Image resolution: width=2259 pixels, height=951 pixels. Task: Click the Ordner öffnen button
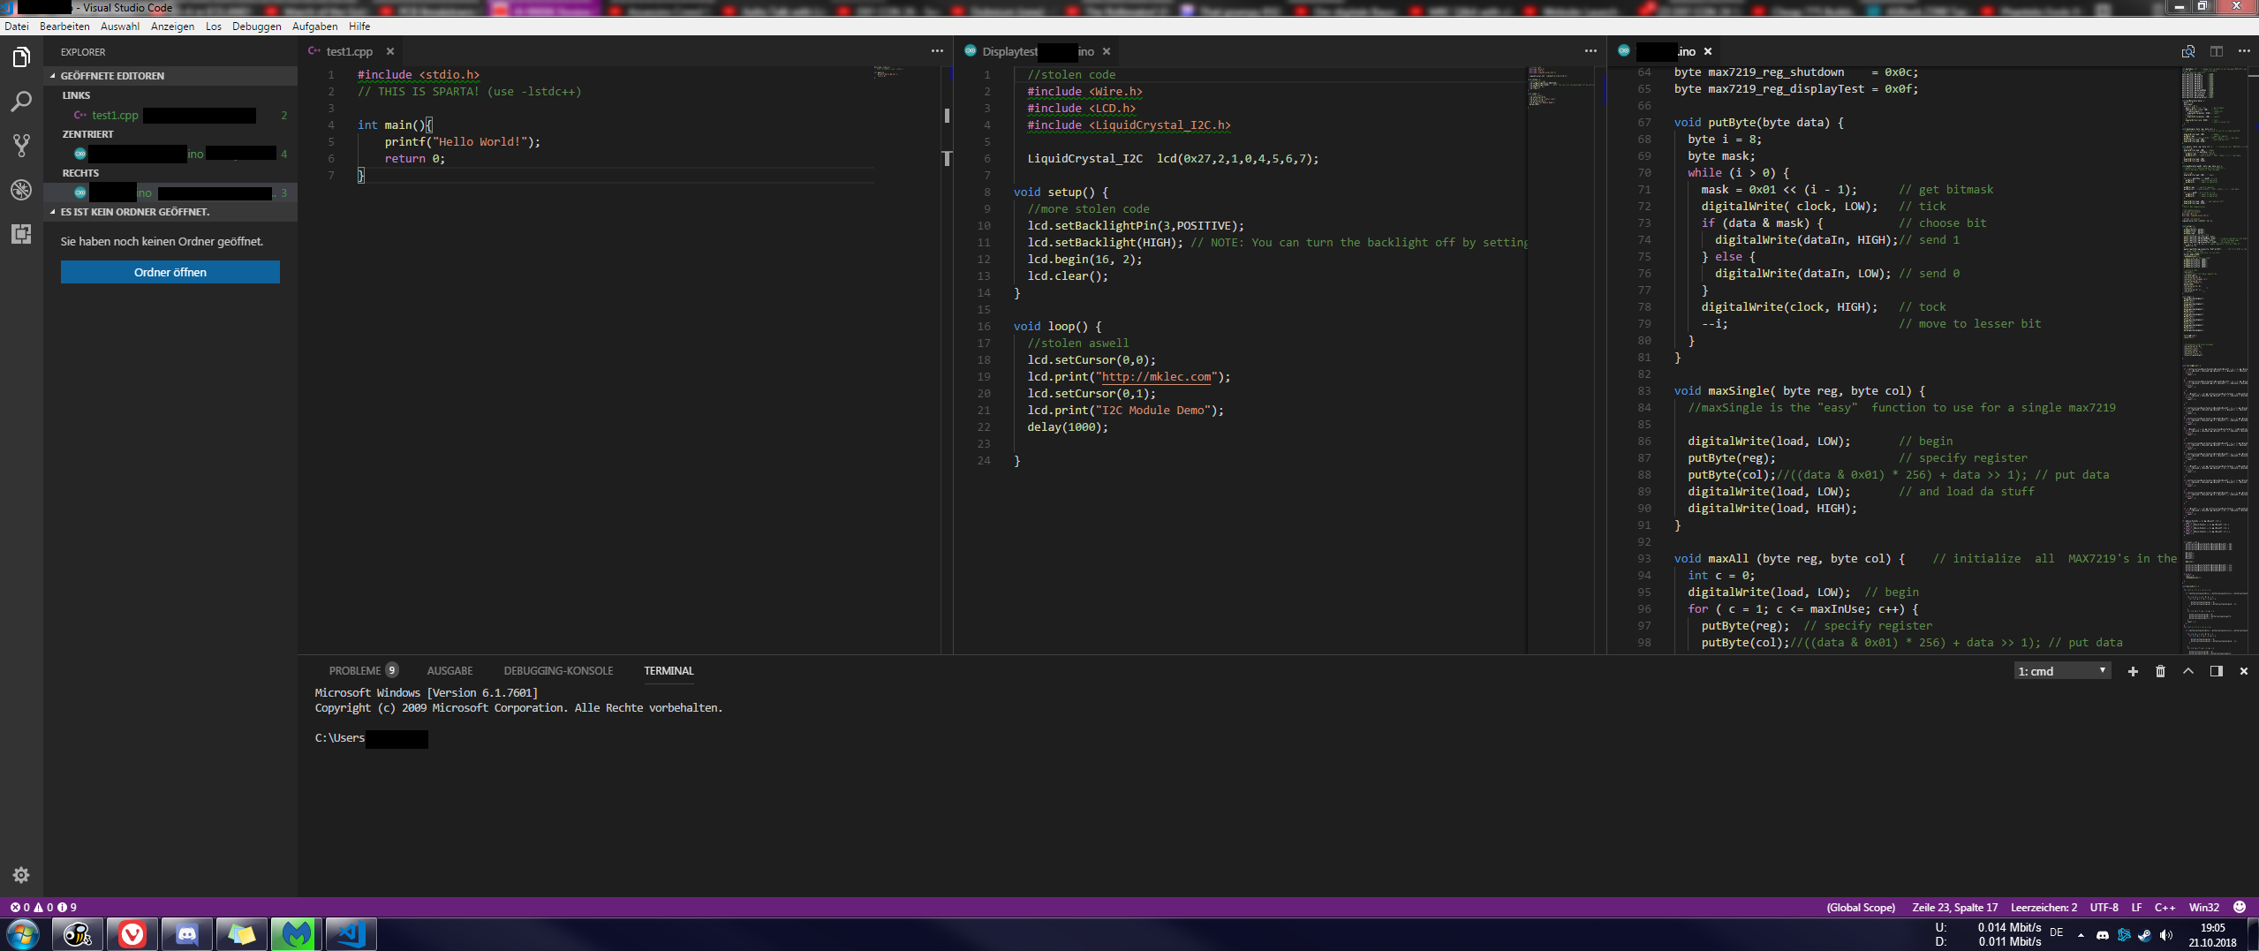point(170,272)
